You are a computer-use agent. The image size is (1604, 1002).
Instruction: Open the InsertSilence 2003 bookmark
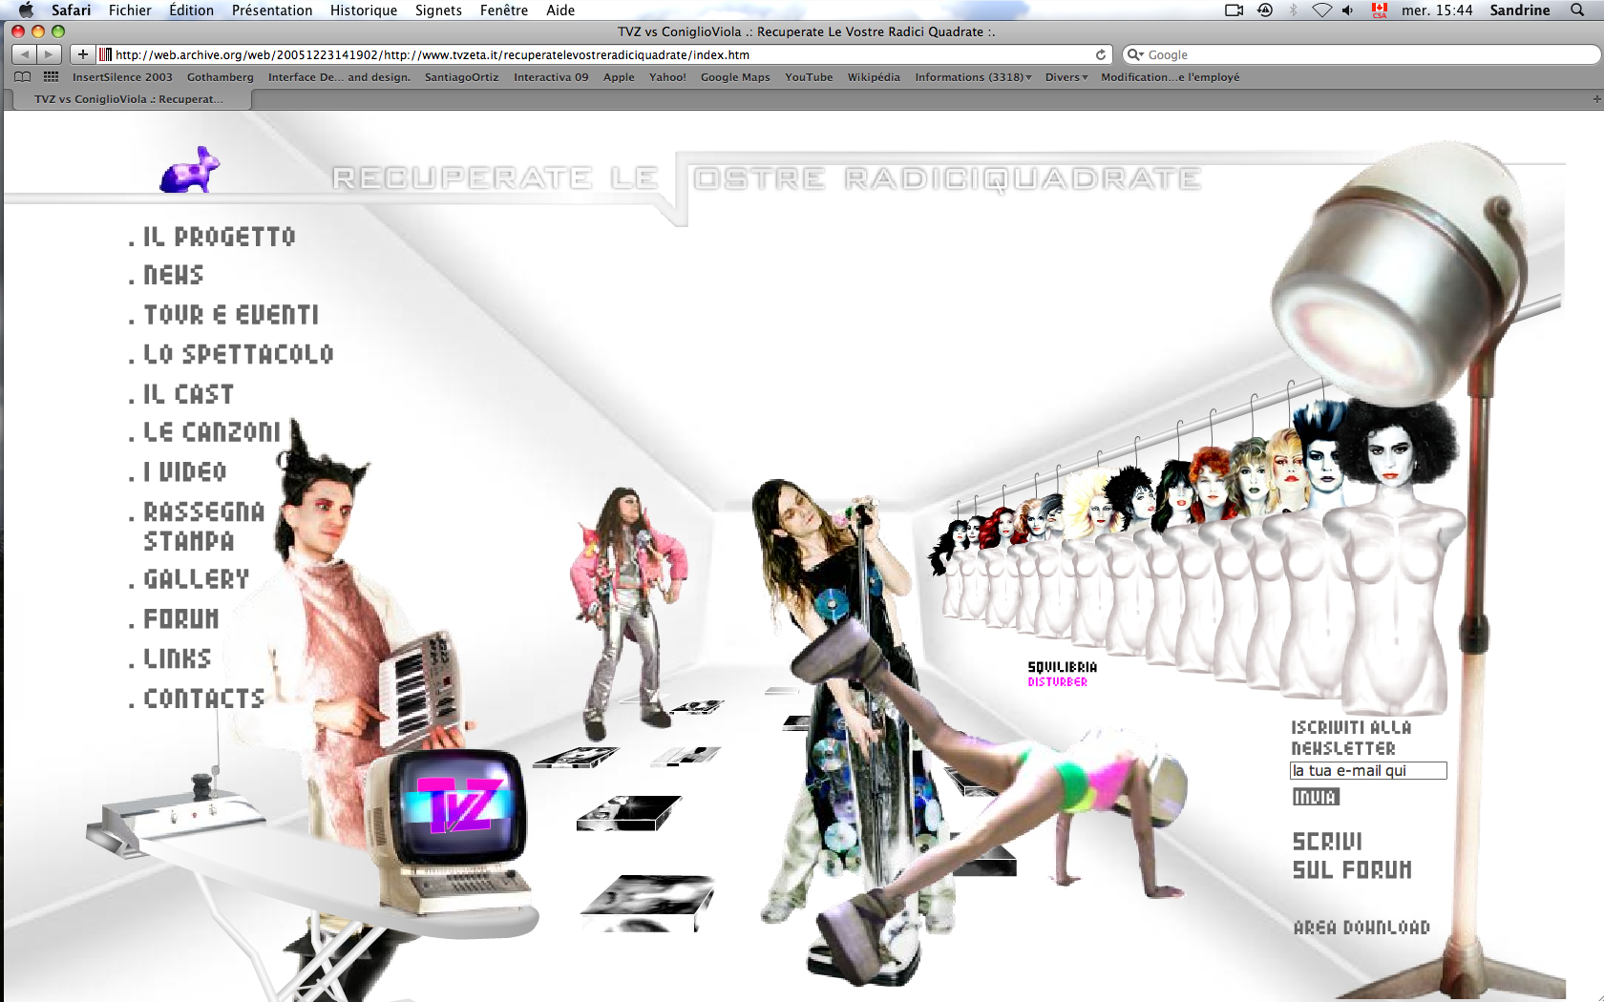click(x=122, y=77)
